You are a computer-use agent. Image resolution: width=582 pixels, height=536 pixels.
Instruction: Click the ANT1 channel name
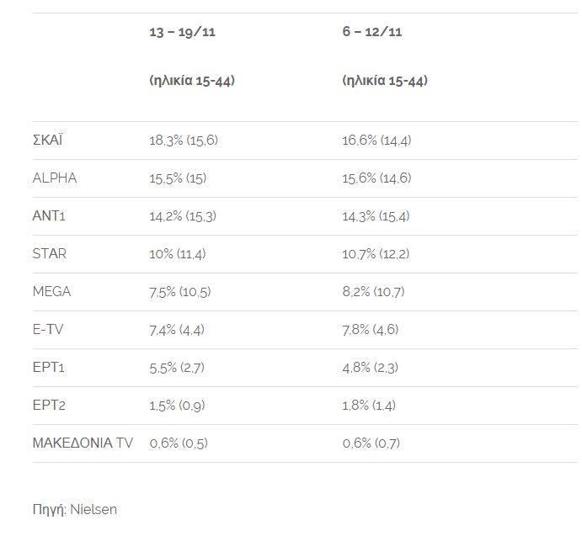(x=49, y=215)
